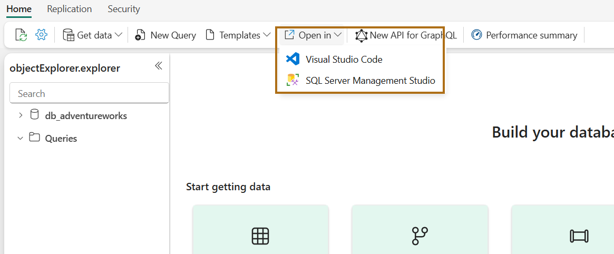Click the GraphQL icon in the toolbar
This screenshot has width=614, height=254.
click(x=362, y=35)
